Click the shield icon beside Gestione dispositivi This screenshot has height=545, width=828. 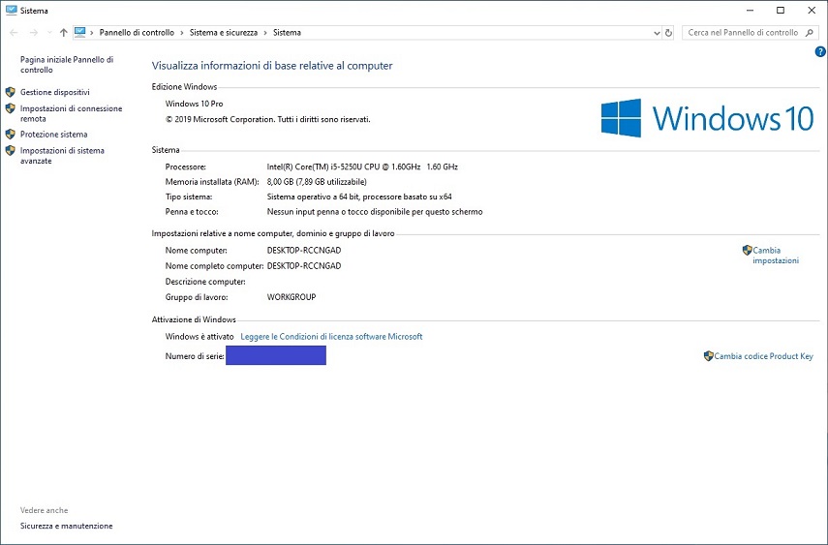[10, 92]
